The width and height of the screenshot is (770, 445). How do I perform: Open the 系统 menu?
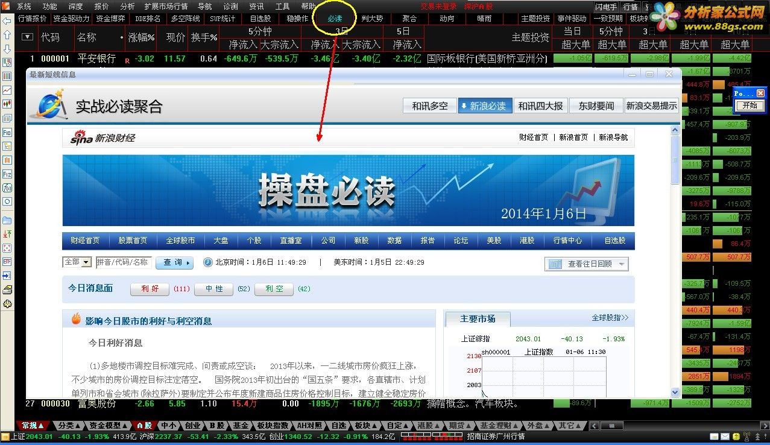[x=24, y=7]
